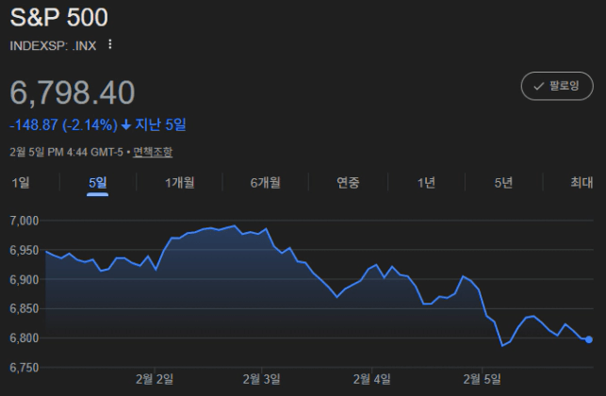The image size is (606, 396).
Task: Click the 6,900 y-axis label
Action: [25, 280]
